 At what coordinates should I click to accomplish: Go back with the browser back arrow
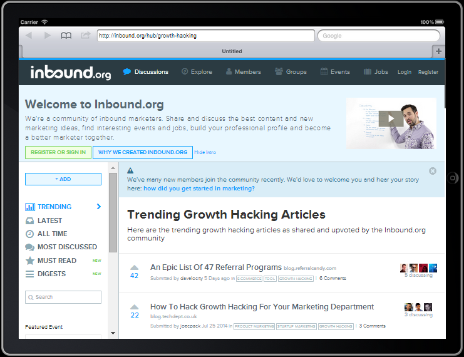(x=29, y=36)
